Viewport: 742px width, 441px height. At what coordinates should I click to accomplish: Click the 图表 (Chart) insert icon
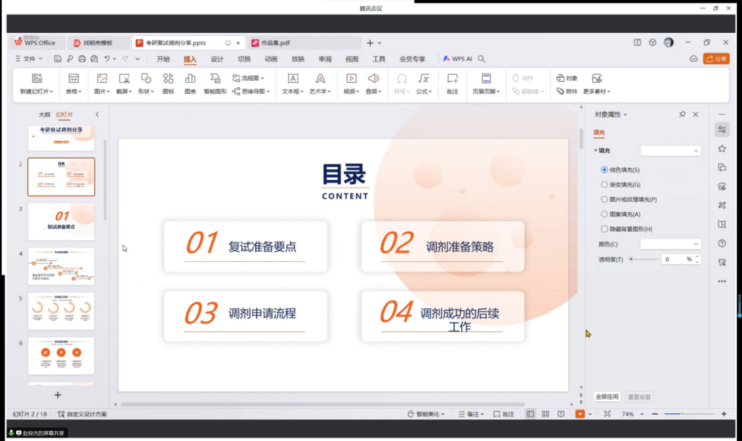[x=190, y=83]
